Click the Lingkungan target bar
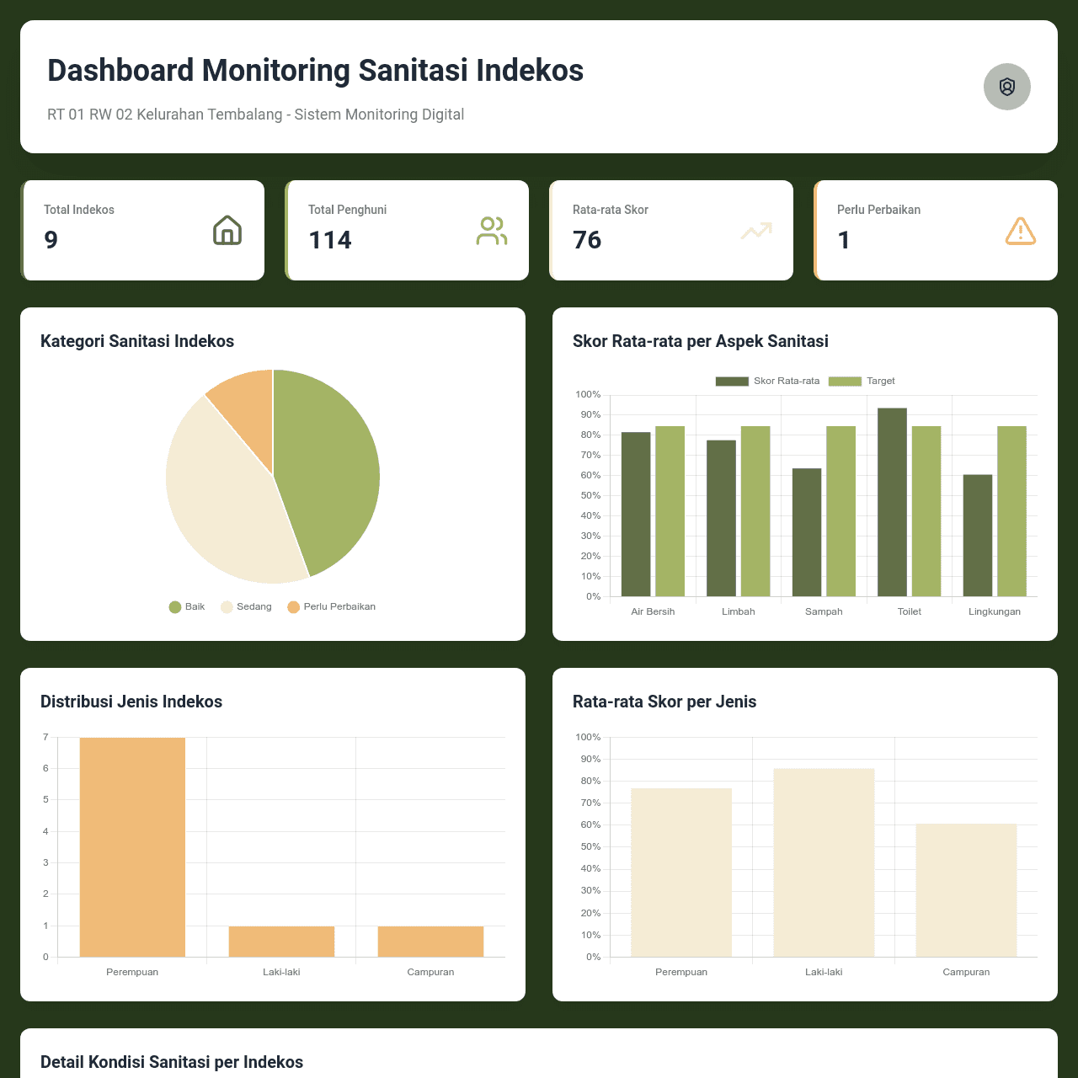This screenshot has height=1078, width=1078. click(x=1011, y=511)
